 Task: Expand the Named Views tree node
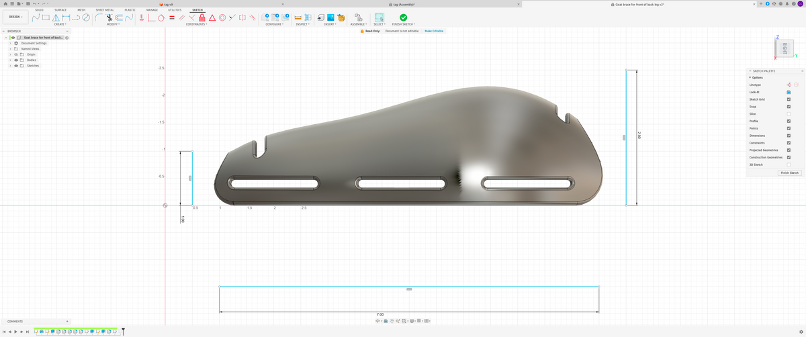10,49
